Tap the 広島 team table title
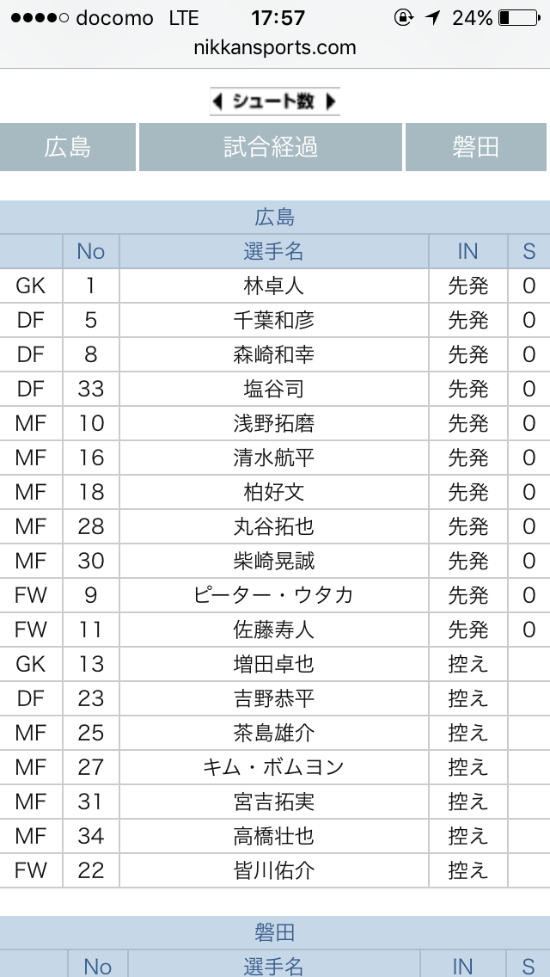Screen dimensions: 550x977 275,217
